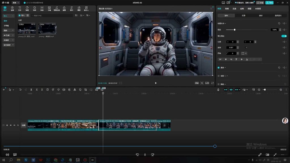Image resolution: width=290 pixels, height=163 pixels.
Task: Expand the preview player to full screen
Action: (x=212, y=83)
